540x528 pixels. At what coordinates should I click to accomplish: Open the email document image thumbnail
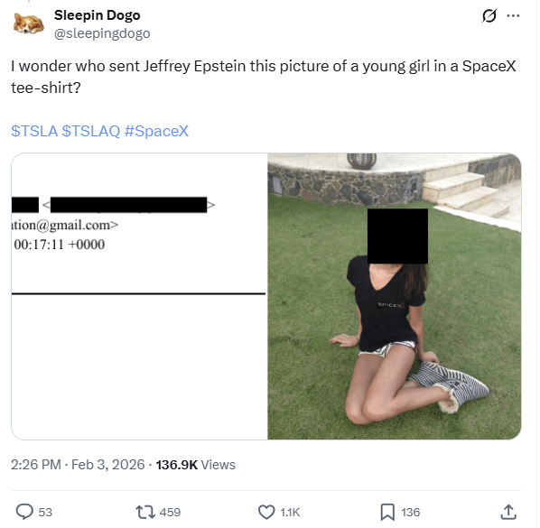coord(139,296)
